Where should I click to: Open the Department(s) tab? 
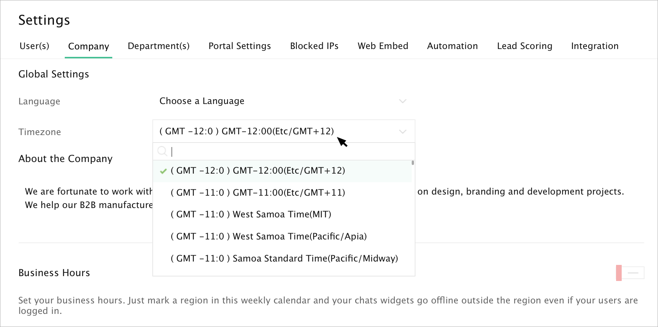[x=159, y=46]
